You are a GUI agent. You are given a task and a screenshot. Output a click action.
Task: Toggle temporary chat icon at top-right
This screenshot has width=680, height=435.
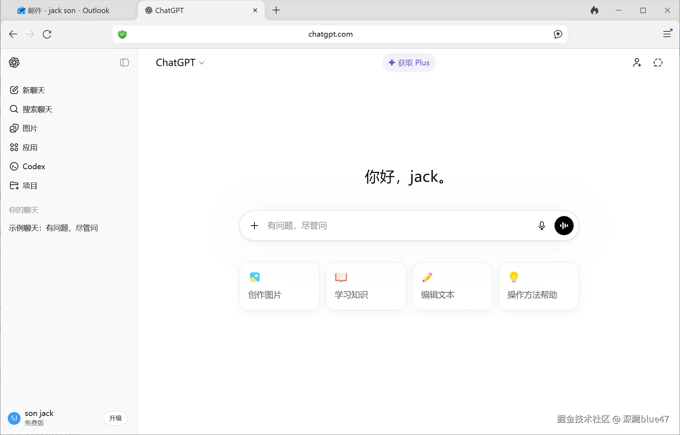click(658, 62)
